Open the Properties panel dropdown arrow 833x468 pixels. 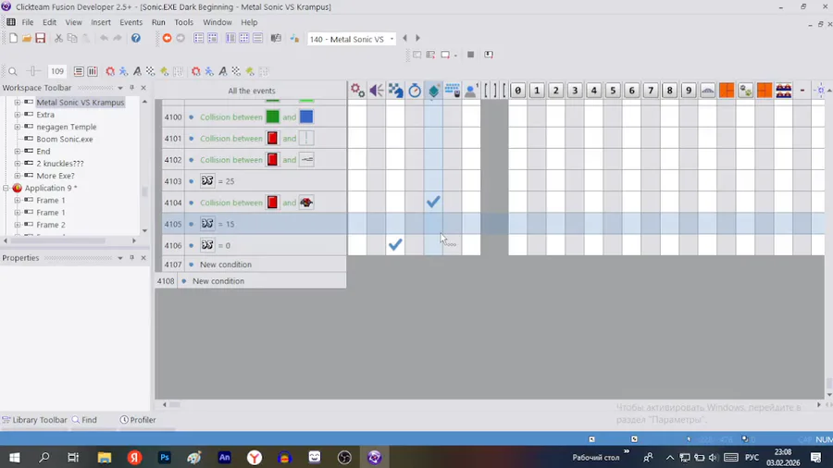[120, 258]
